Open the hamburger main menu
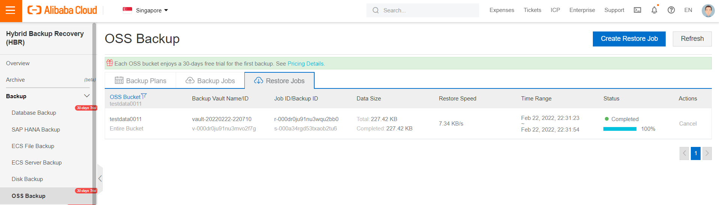 (11, 10)
